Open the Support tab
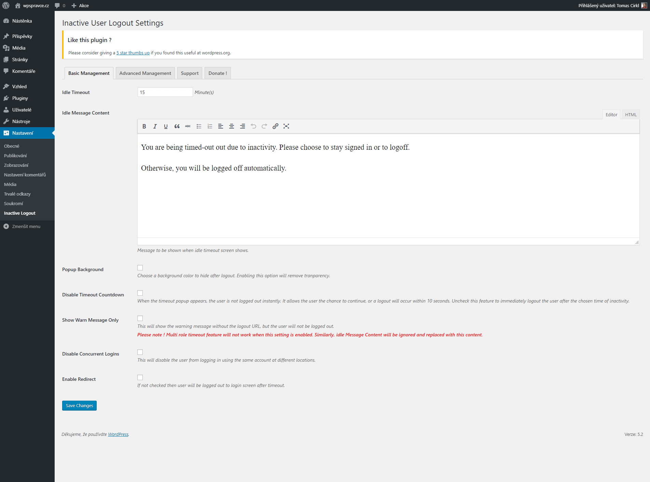 190,73
